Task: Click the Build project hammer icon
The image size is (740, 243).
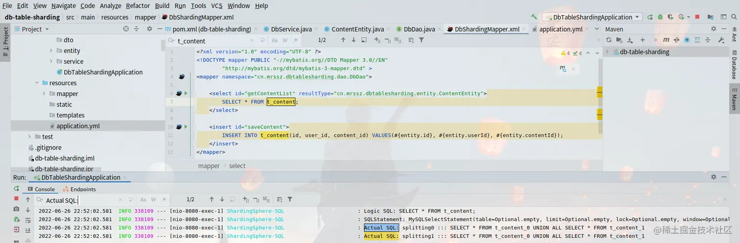Action: tap(534, 17)
